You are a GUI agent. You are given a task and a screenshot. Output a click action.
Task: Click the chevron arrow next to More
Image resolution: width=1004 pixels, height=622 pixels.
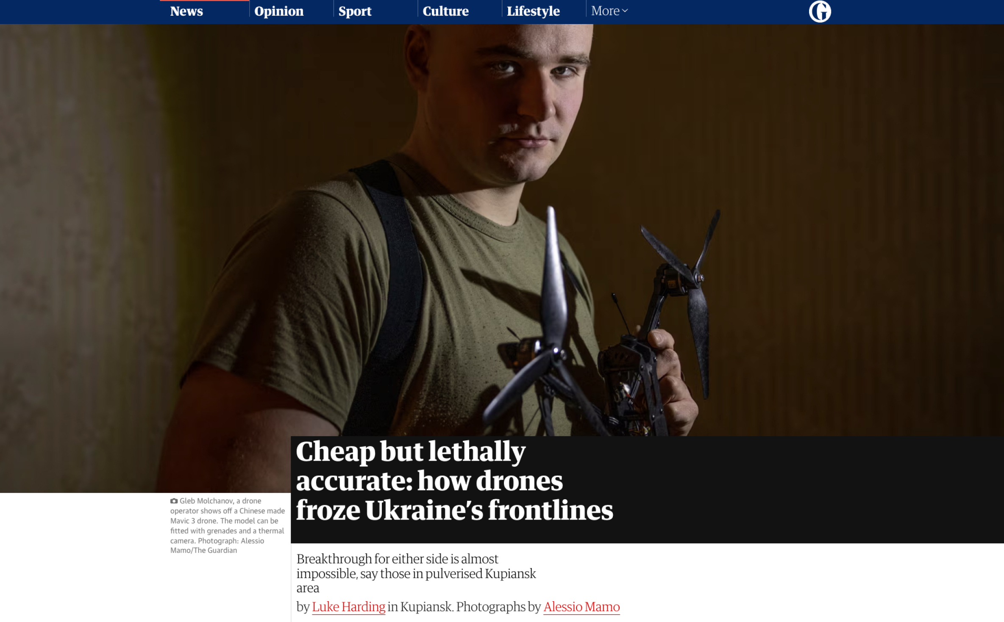coord(625,11)
